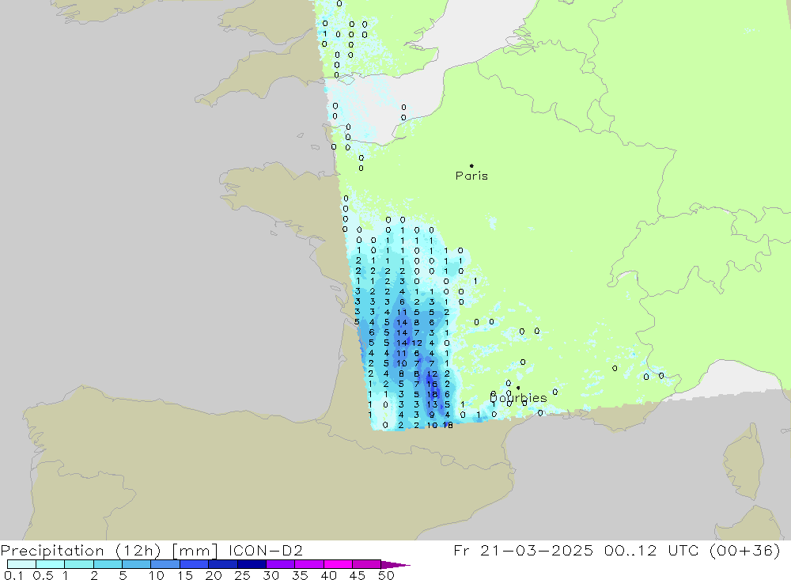Click the legend label '0.1'
The width and height of the screenshot is (791, 580).
point(13,575)
